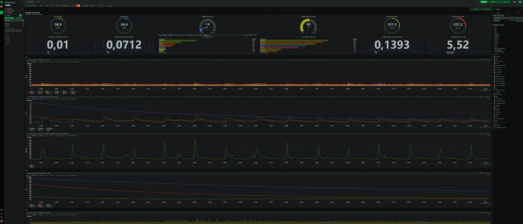Click the Playing button in the time picker
The image size is (523, 224).
coord(484,2)
